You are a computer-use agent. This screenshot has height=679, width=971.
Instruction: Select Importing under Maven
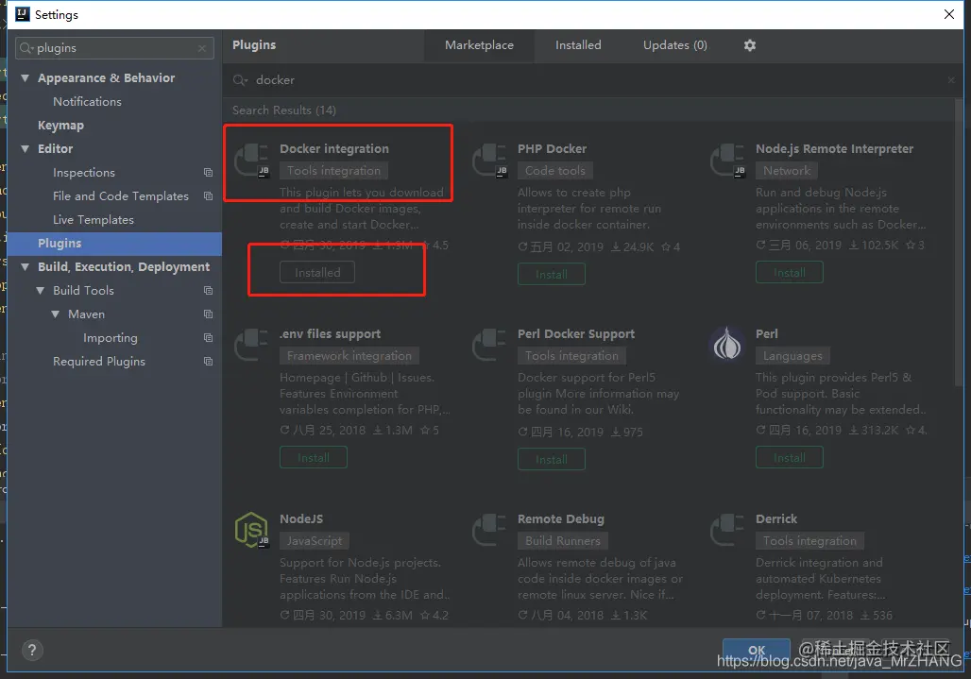coord(111,338)
